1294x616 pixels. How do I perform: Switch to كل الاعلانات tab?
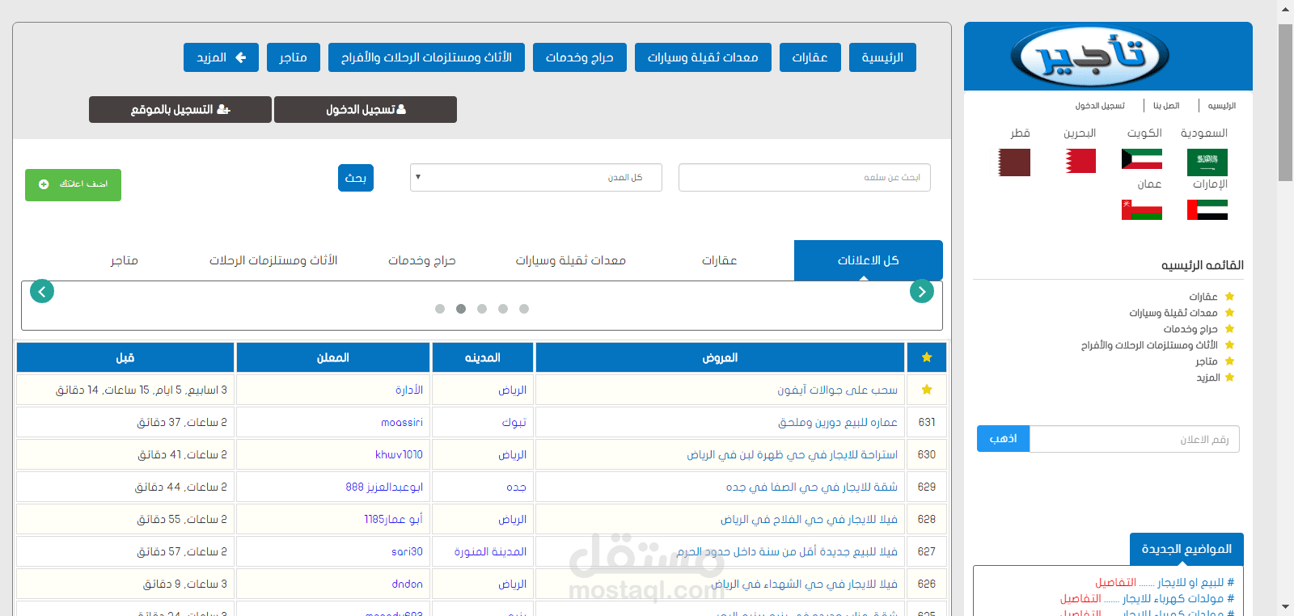pyautogui.click(x=868, y=260)
